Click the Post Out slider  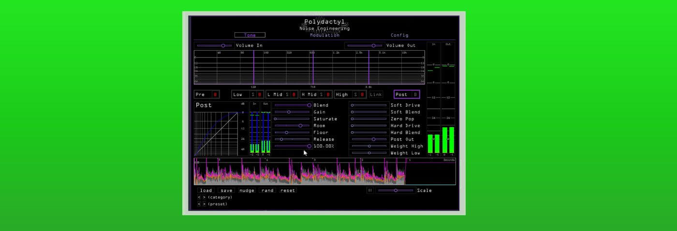point(369,139)
